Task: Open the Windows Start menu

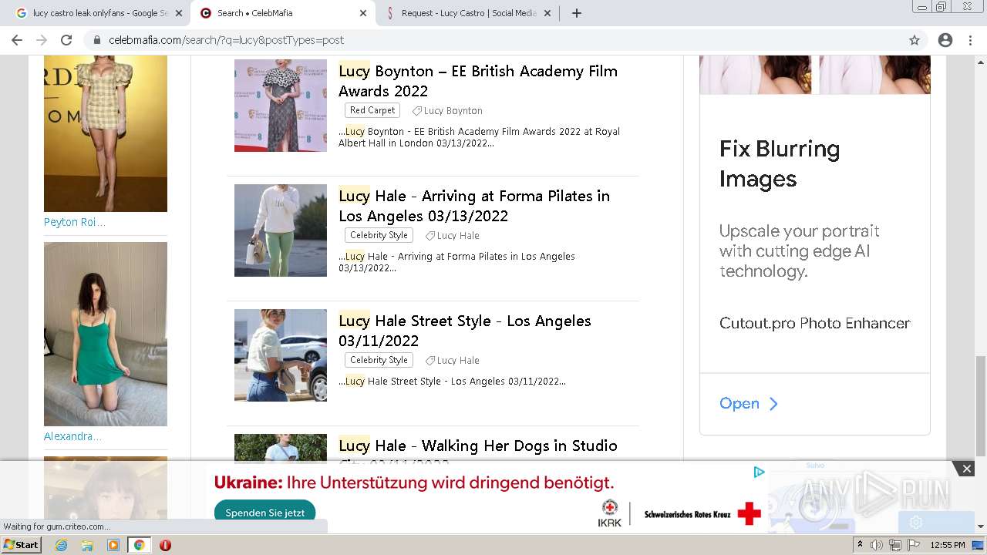Action: tap(21, 545)
